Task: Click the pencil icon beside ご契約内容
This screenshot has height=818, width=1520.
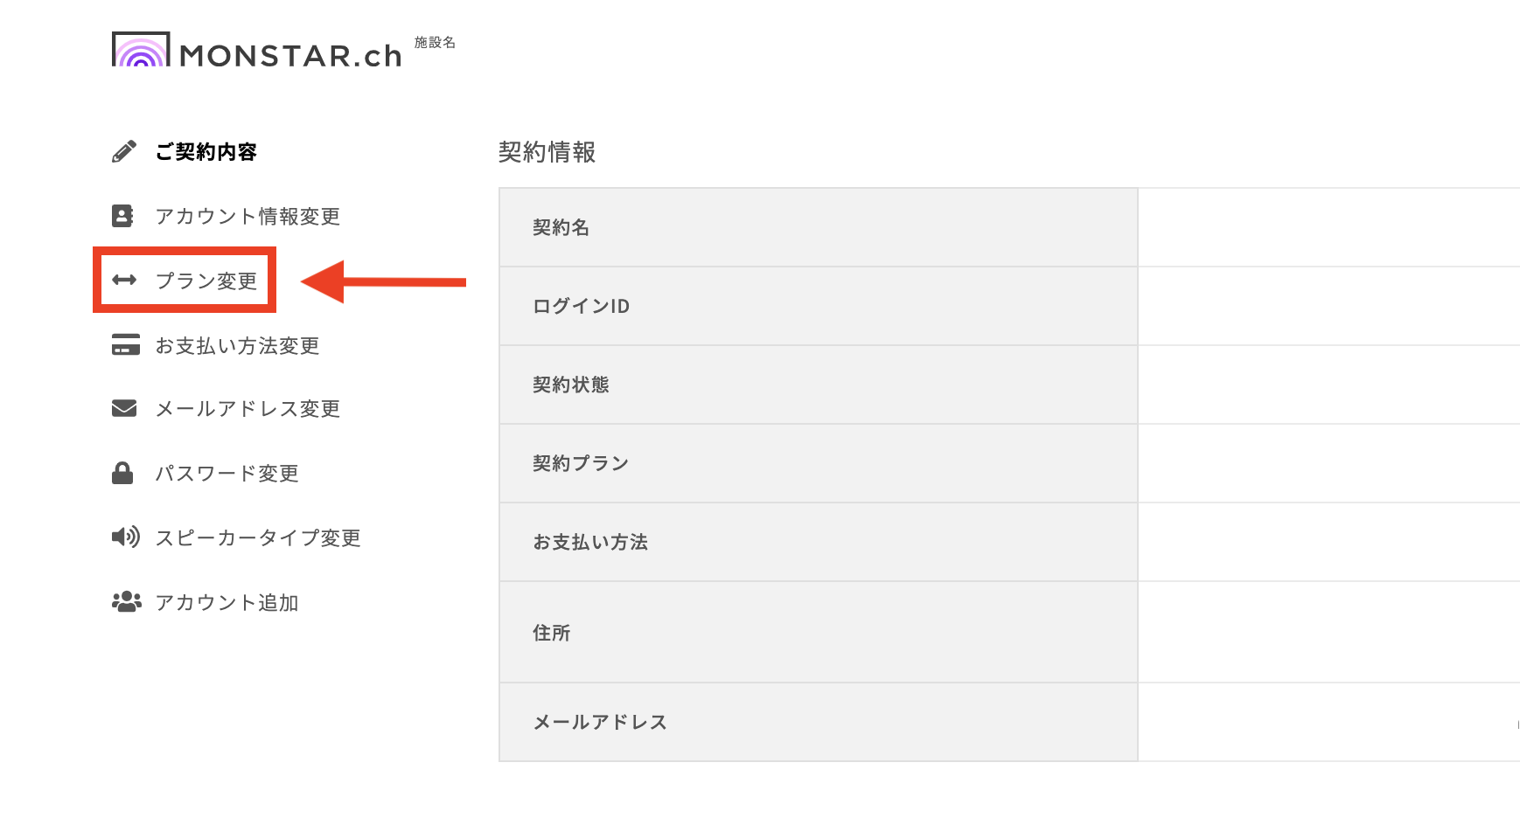Action: click(124, 151)
